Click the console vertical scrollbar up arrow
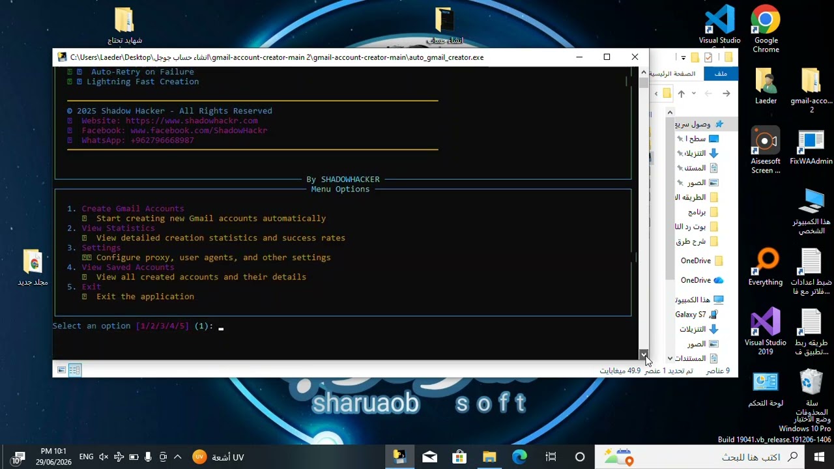The image size is (834, 469). pyautogui.click(x=644, y=72)
